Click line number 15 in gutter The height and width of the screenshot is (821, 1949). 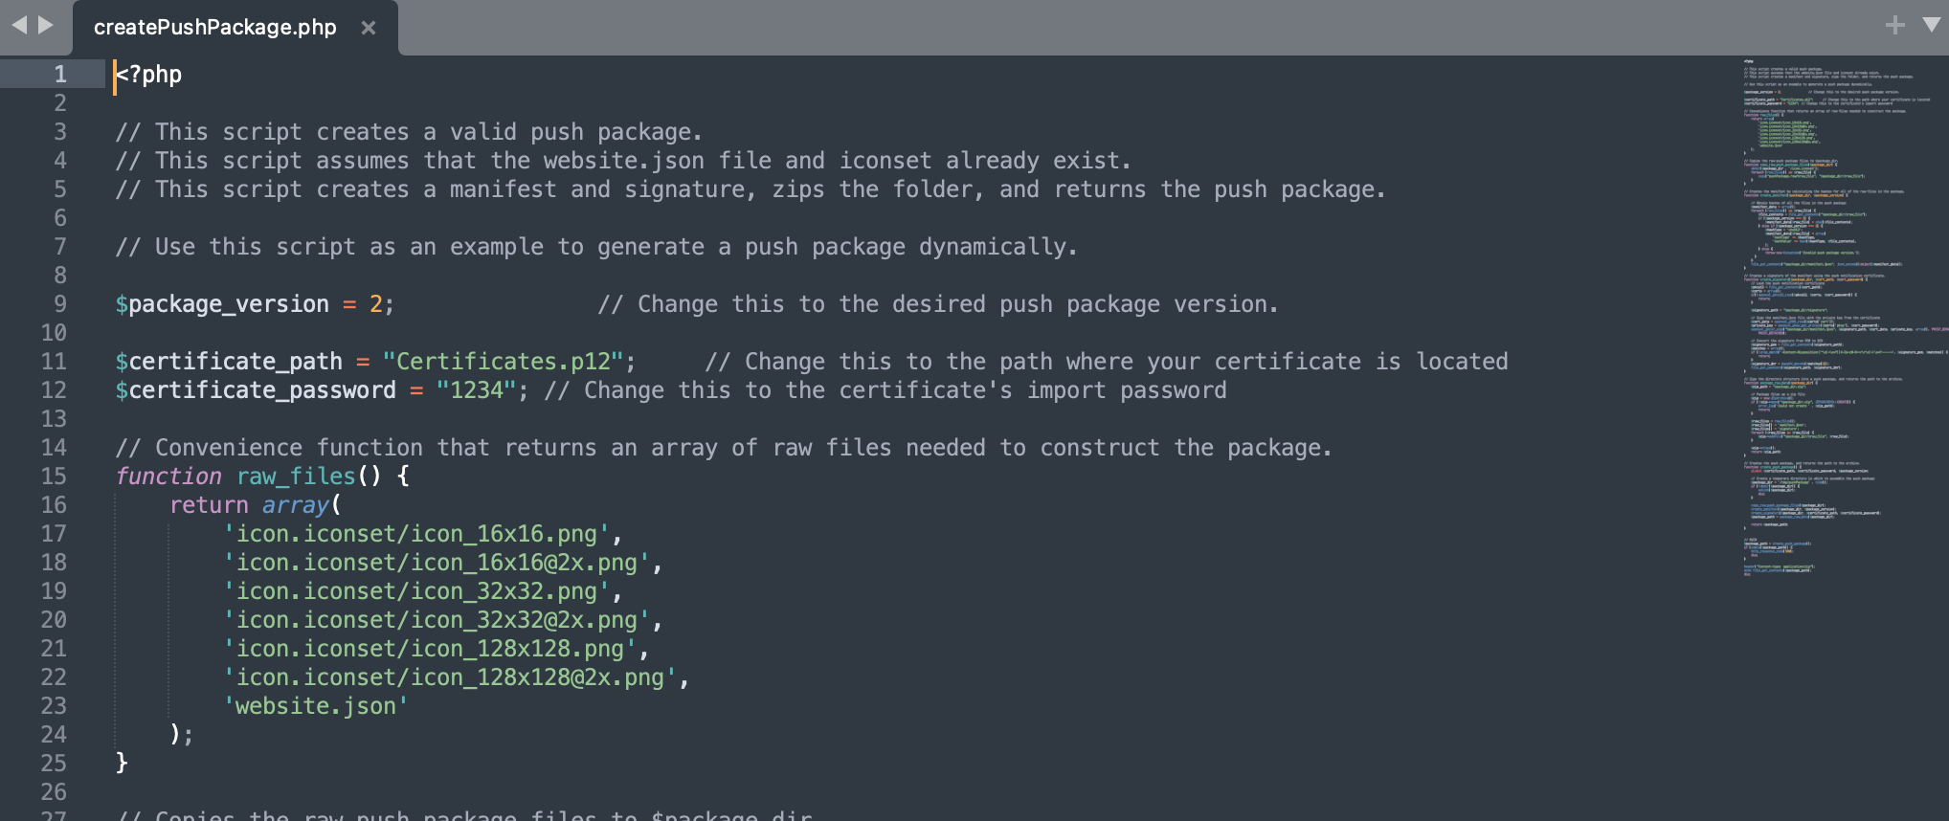(54, 477)
